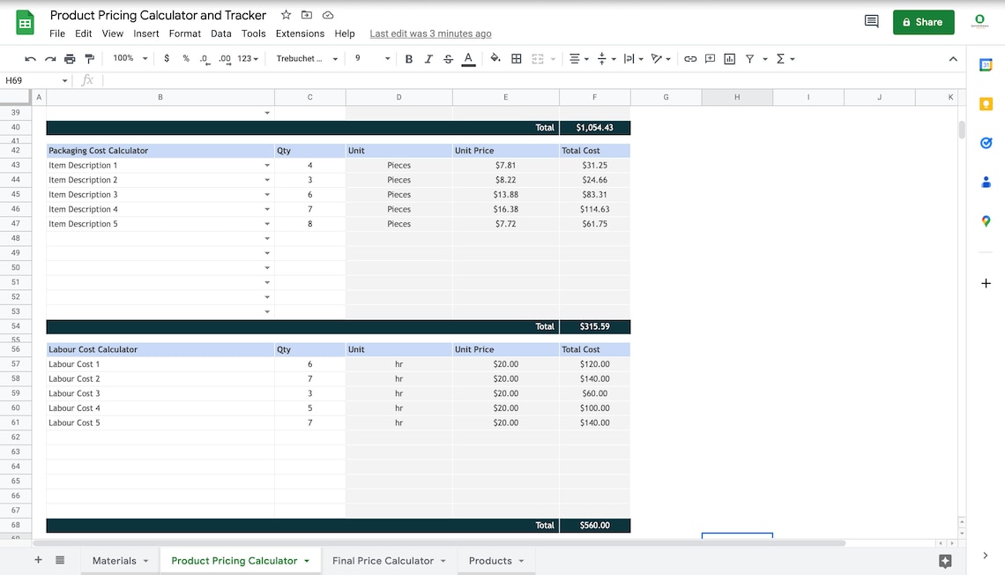Viewport: 1005px width, 575px height.
Task: Toggle strikethrough formatting
Action: click(447, 58)
